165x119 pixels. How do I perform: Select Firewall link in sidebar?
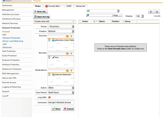tap(6, 32)
